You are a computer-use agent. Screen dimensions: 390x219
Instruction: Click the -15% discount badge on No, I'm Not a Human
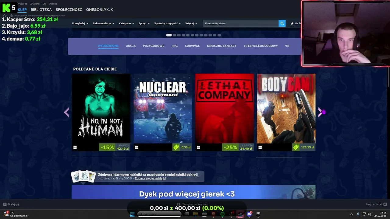[107, 147]
